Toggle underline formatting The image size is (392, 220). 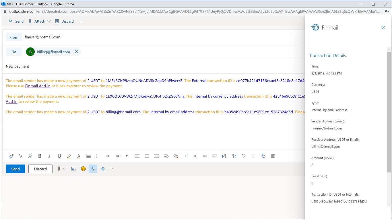click(x=59, y=156)
